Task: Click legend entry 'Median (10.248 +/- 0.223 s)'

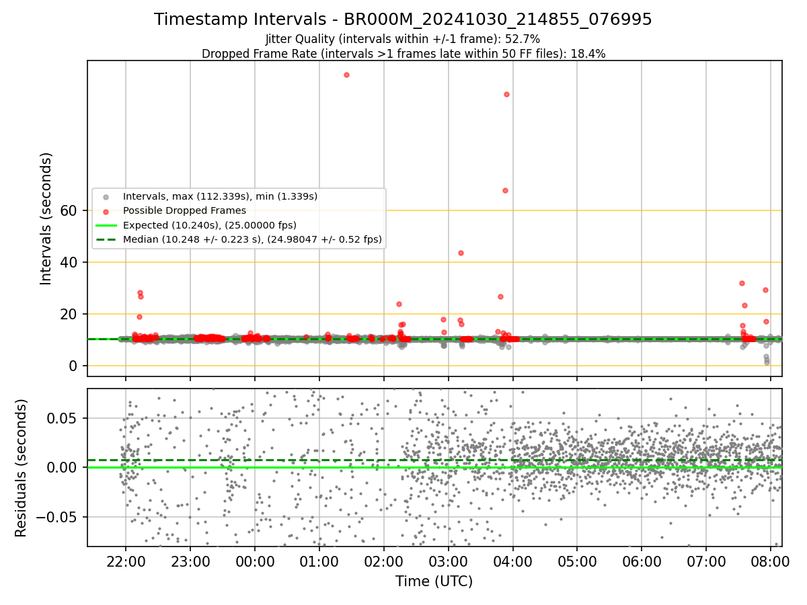Action: (x=252, y=239)
